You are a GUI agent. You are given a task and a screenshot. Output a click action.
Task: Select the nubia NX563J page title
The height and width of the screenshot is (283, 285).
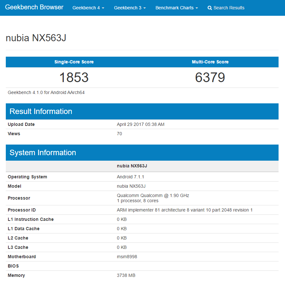36,38
